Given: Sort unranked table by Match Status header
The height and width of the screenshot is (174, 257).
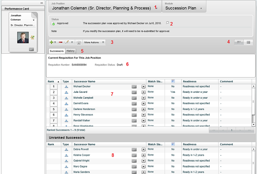Looking at the screenshot, I should point(155,144).
